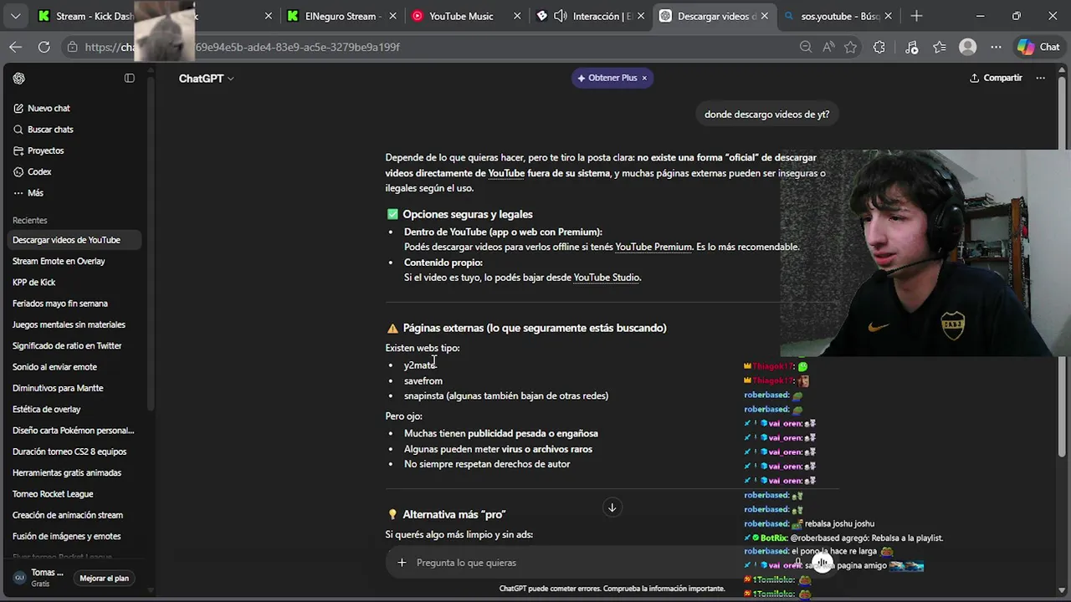The image size is (1071, 602).
Task: Open the browser favorites list icon
Action: click(940, 47)
